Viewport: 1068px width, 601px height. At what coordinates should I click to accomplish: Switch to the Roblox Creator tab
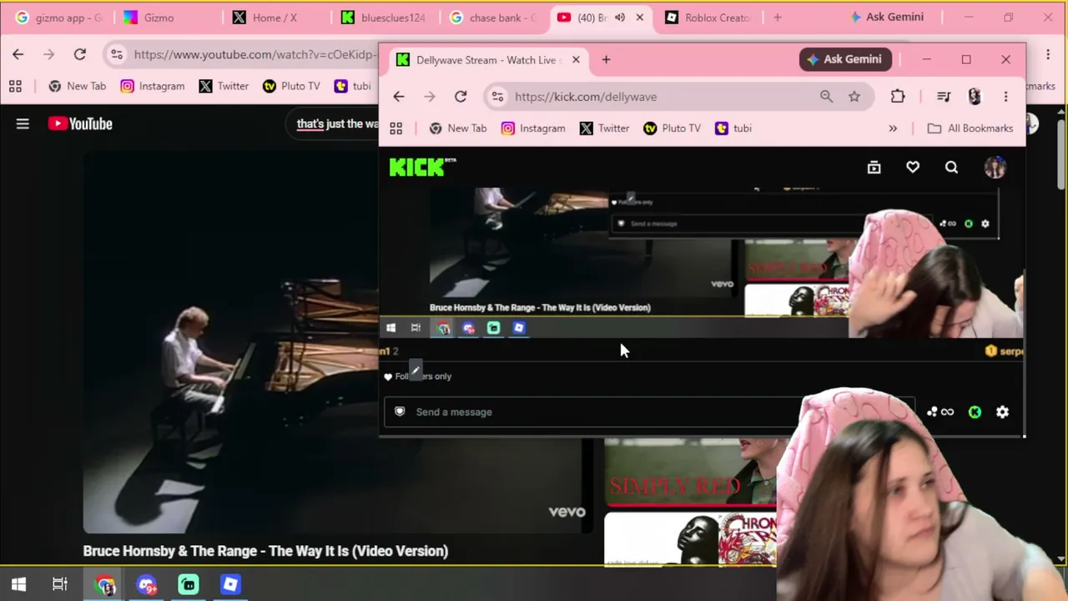pos(709,18)
